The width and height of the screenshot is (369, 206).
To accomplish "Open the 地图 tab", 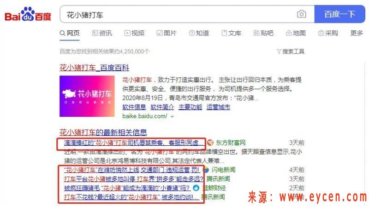I will pyautogui.click(x=296, y=33).
